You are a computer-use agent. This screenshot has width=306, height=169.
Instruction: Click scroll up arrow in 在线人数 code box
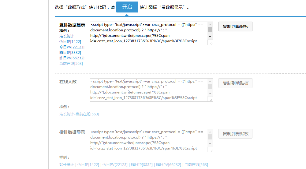coord(210,81)
